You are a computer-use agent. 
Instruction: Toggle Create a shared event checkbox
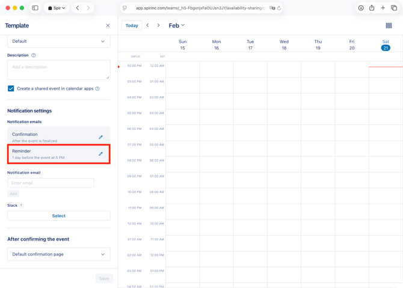(11, 88)
